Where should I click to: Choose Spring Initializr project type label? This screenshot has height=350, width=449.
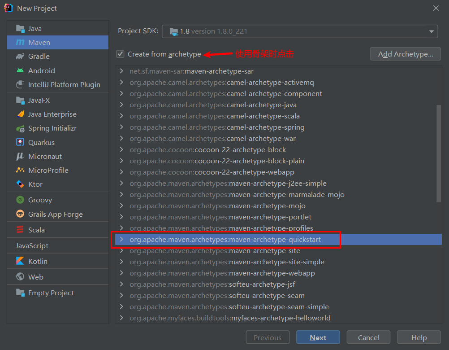(x=52, y=128)
